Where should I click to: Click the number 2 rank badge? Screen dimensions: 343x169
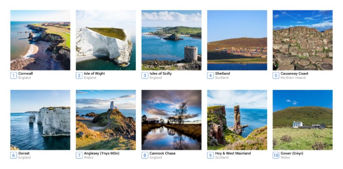pos(79,76)
